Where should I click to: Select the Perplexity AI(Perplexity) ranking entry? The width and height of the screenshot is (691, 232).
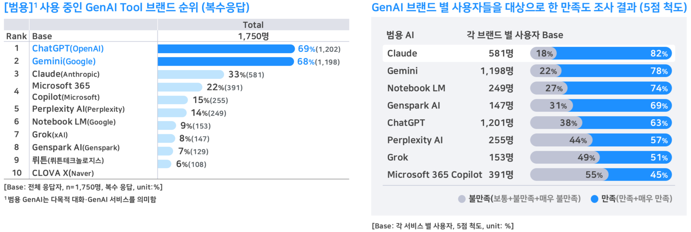(x=78, y=109)
